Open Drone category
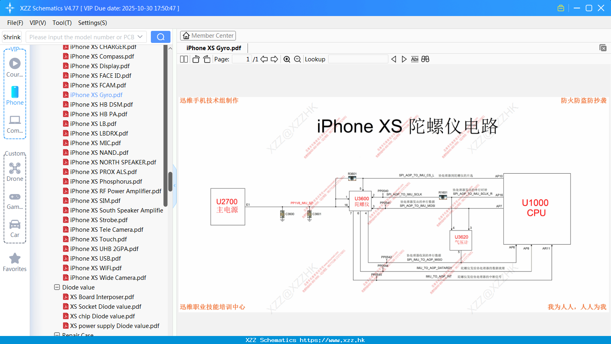Viewport: 611px width, 344px height. pyautogui.click(x=15, y=172)
